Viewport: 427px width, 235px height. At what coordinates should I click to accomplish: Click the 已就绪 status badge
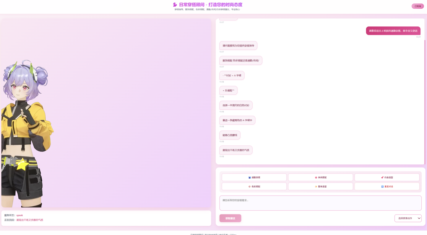point(418,6)
